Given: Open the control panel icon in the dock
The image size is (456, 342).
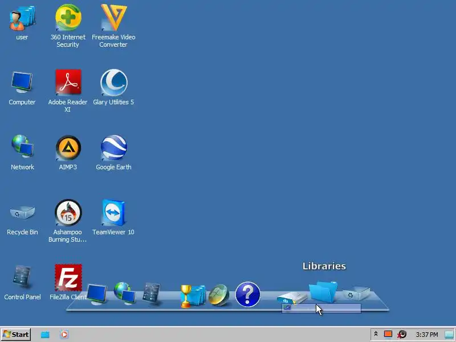Looking at the screenshot, I should [x=152, y=293].
